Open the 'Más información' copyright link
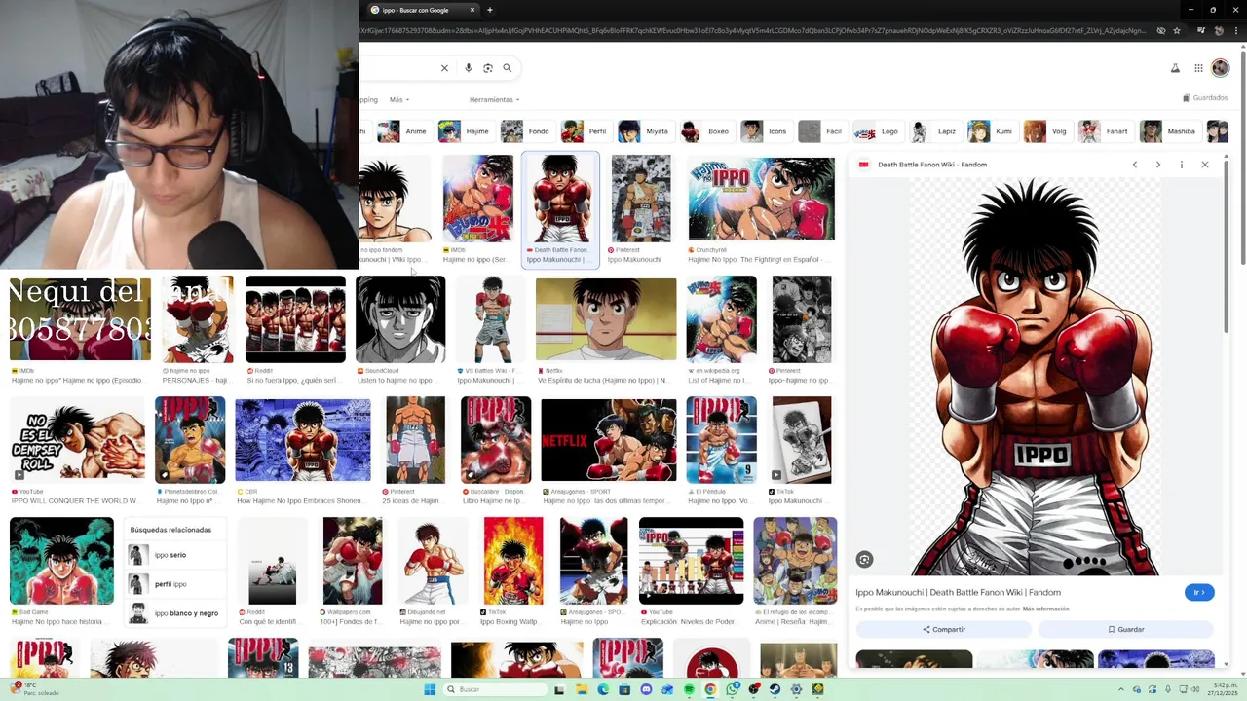 (x=1045, y=609)
